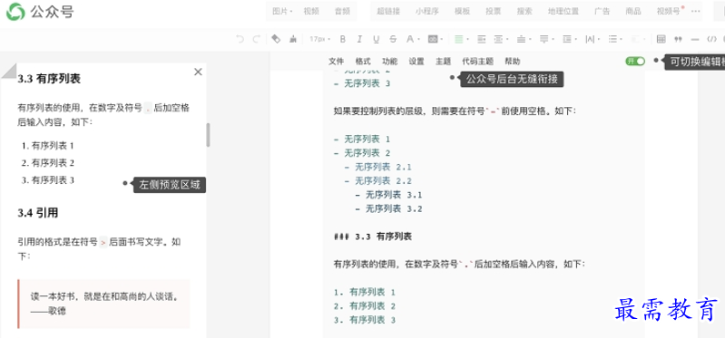This screenshot has height=338, width=725.
Task: Expand the alignment dropdown arrow
Action: pyautogui.click(x=468, y=39)
